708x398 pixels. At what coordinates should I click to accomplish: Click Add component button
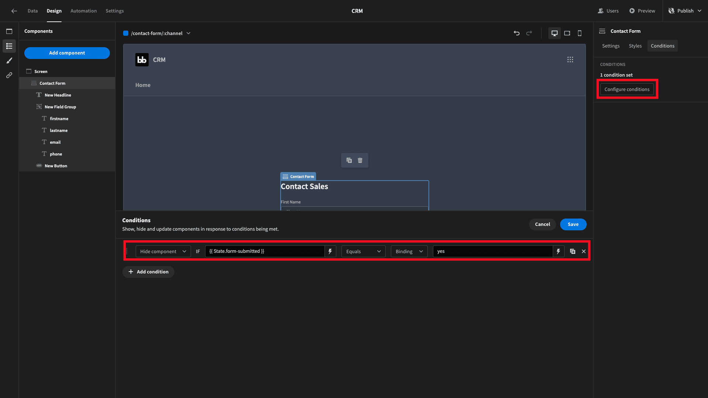67,53
